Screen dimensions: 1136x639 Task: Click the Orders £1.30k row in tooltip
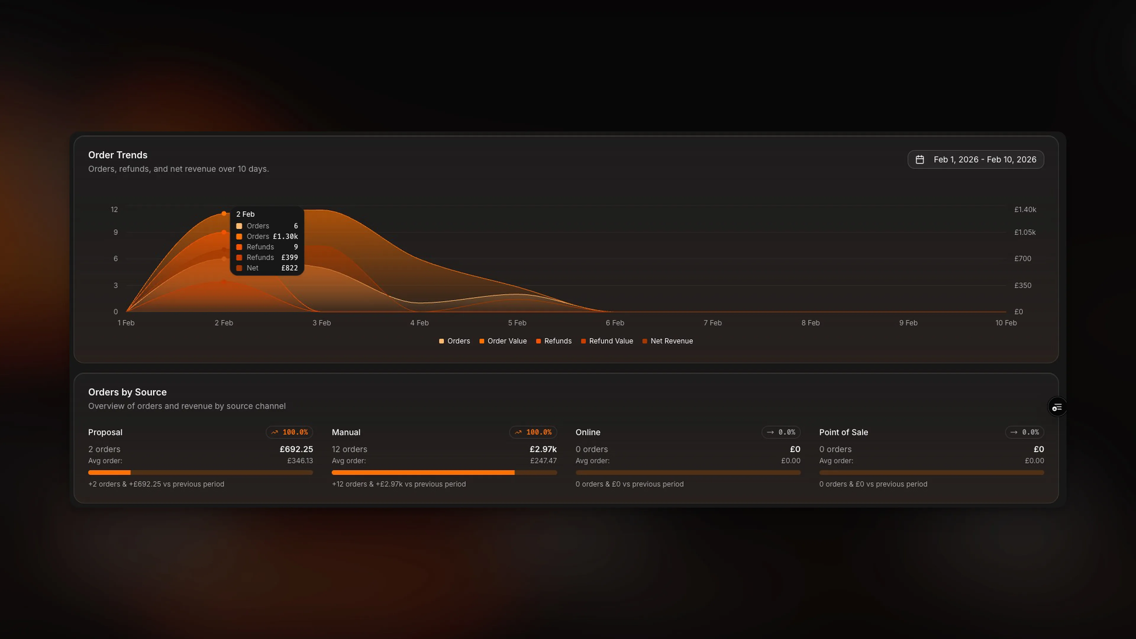(x=267, y=236)
